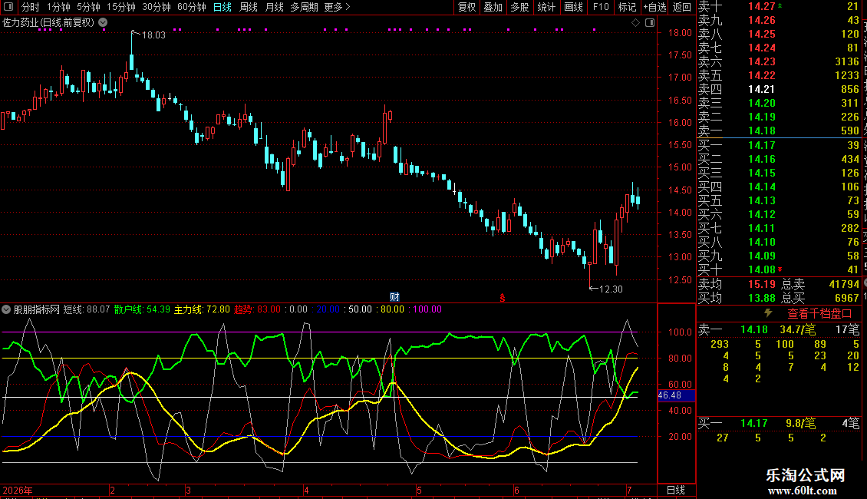
Task: Open the 多周期 multi-period view
Action: pos(304,7)
